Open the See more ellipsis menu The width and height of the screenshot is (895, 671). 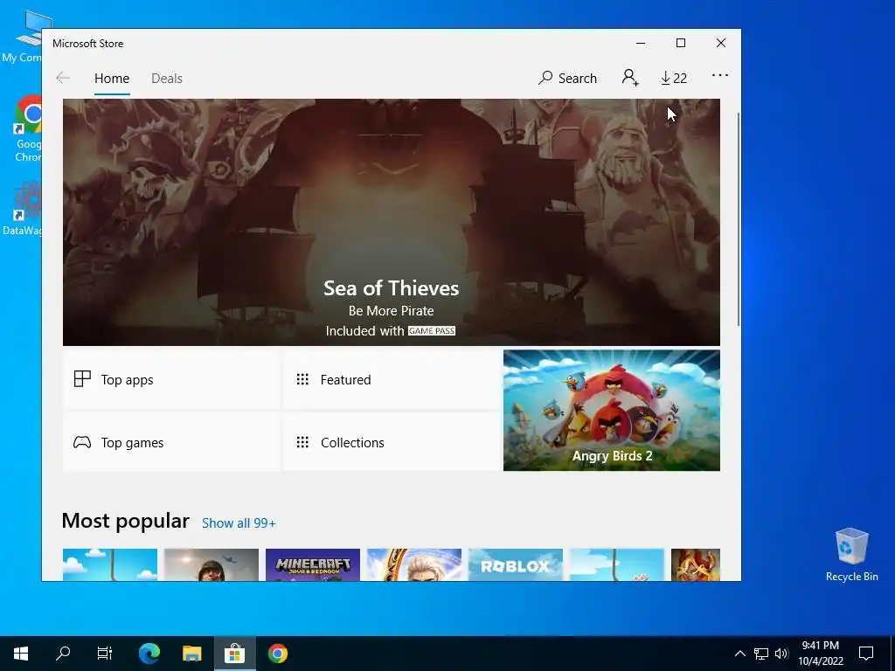[720, 75]
